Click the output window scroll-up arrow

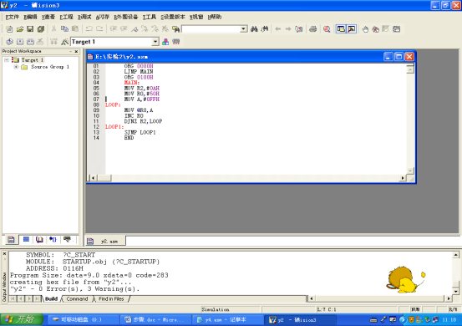(455, 255)
